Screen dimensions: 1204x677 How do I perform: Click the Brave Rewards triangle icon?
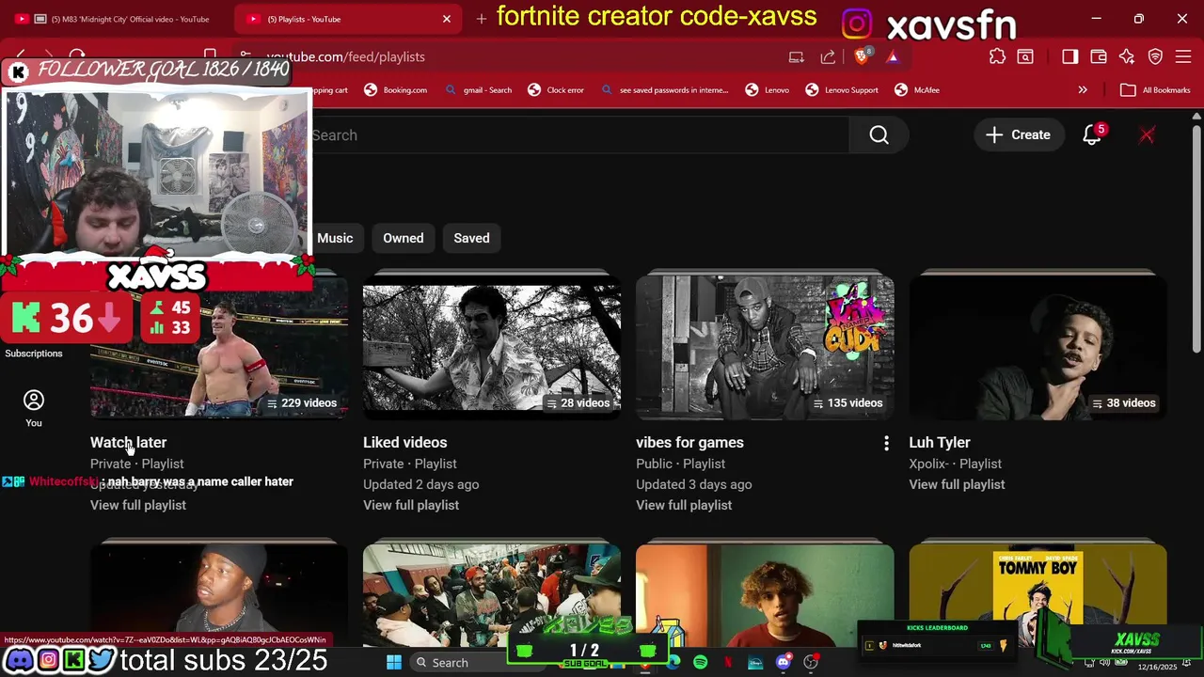coord(892,56)
